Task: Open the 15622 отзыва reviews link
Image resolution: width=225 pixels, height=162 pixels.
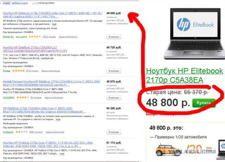Action: click(49, 36)
